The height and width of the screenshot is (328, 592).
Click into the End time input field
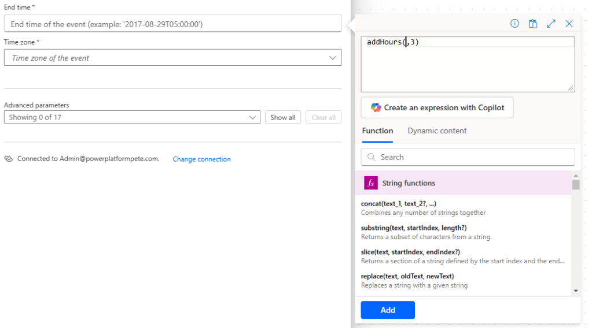172,24
